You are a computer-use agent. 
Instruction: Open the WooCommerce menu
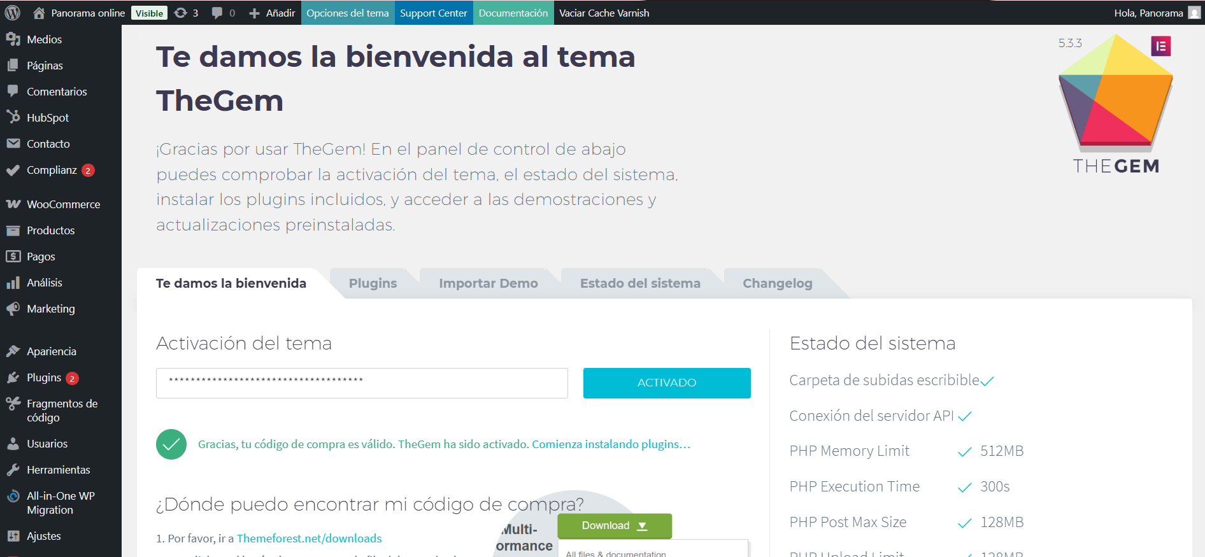[63, 204]
